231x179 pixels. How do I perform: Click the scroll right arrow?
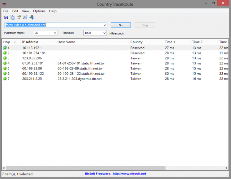click(x=226, y=168)
